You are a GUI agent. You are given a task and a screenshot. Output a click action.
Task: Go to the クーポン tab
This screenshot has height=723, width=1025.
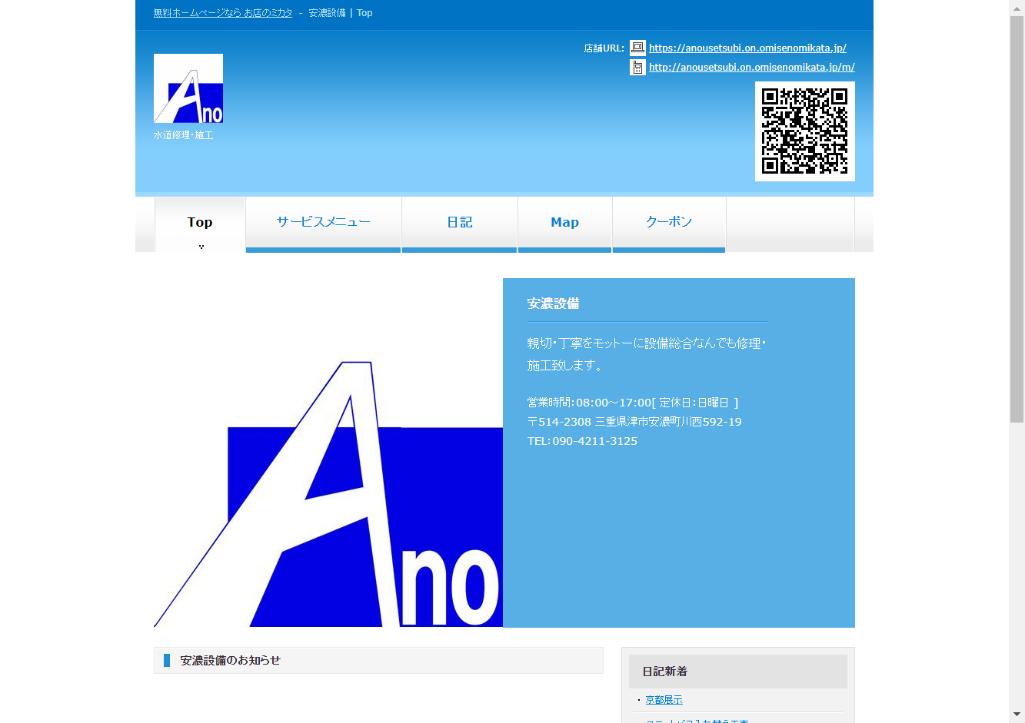pos(669,222)
